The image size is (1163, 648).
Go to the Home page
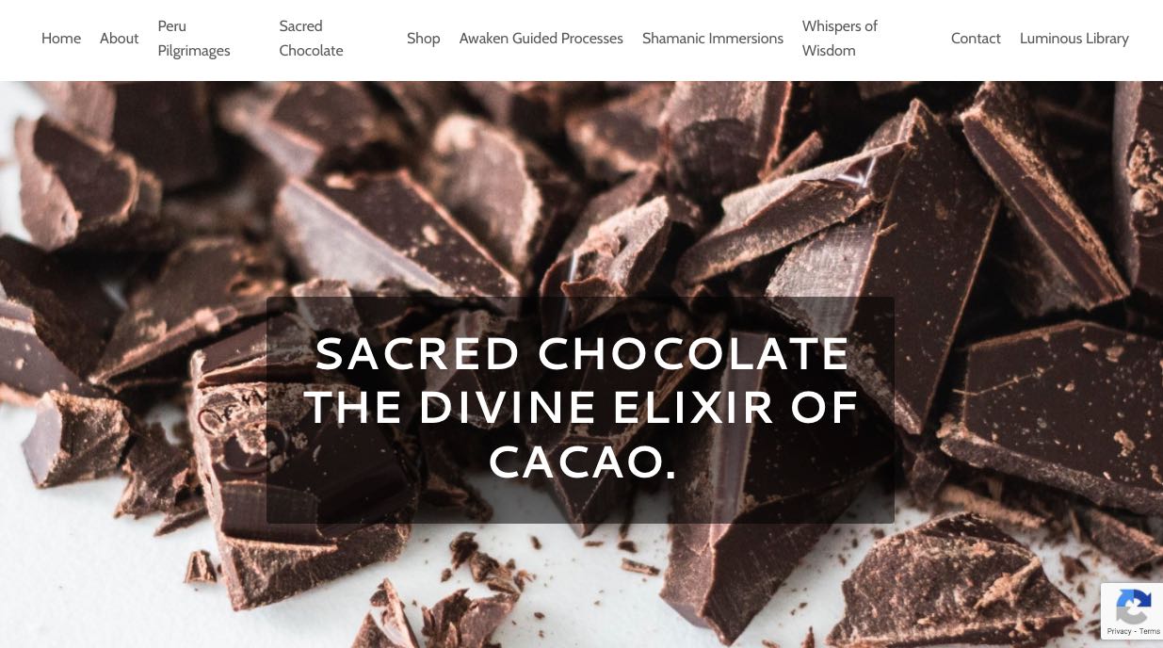click(x=61, y=39)
